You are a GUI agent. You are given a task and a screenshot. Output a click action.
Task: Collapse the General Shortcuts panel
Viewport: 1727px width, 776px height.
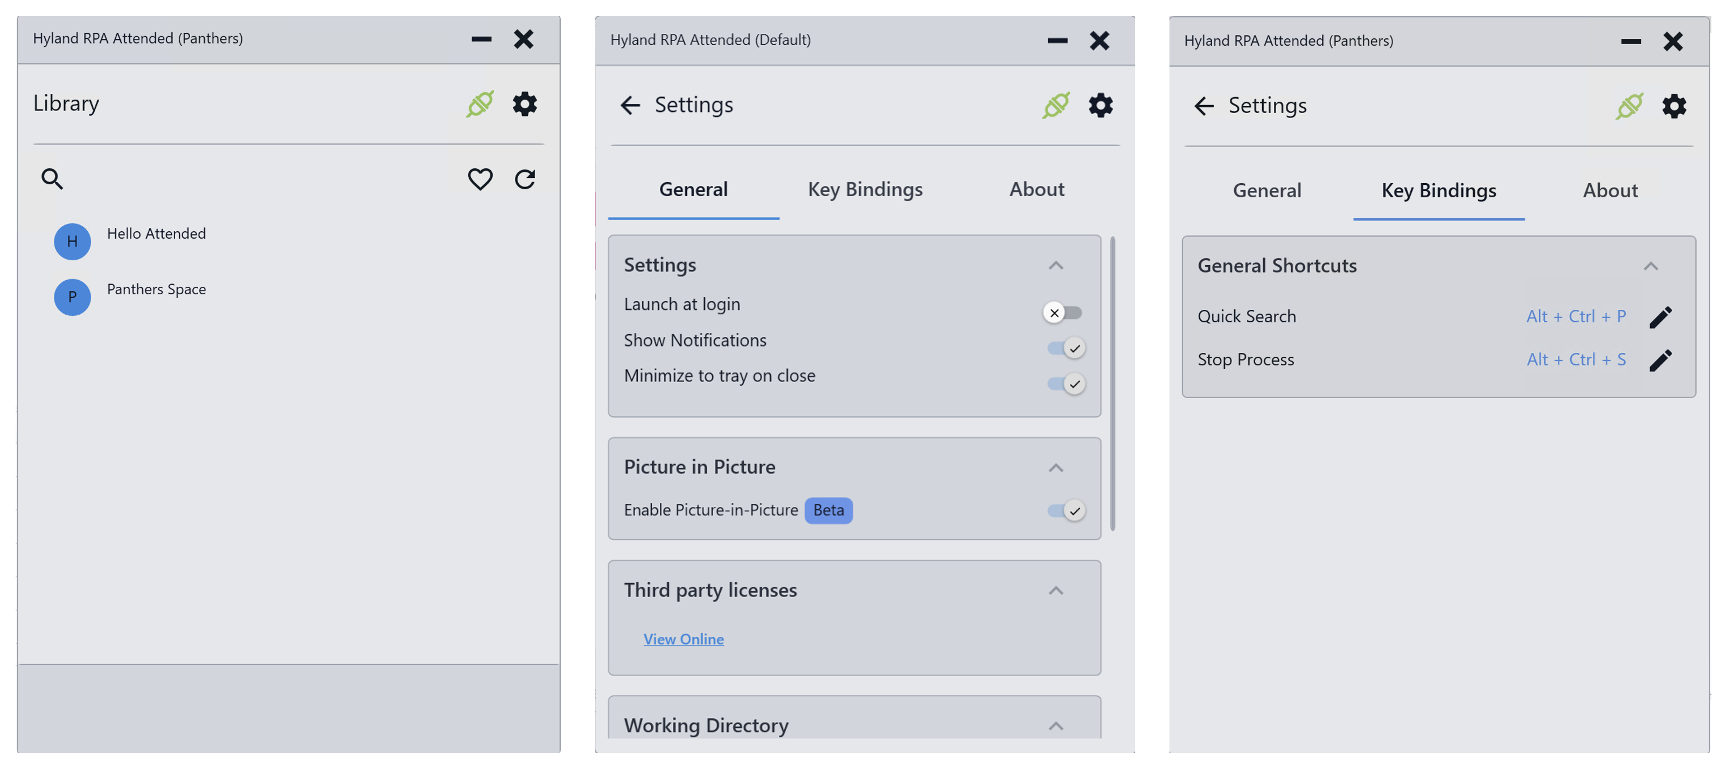click(x=1651, y=266)
